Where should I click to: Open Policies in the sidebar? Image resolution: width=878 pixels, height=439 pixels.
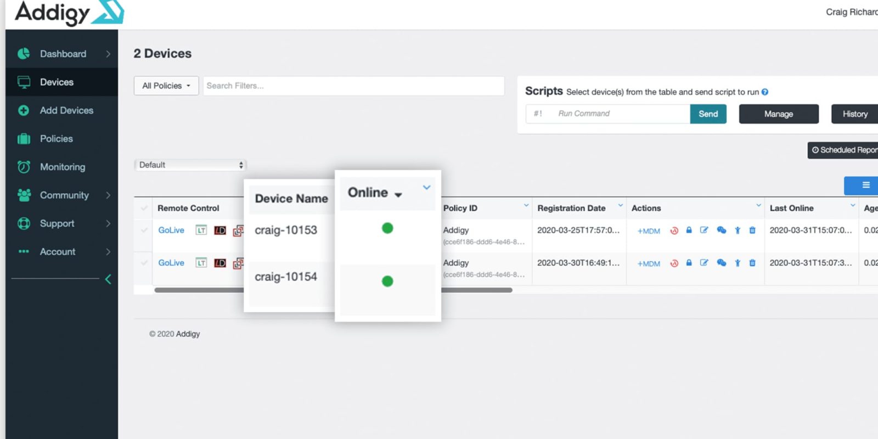(x=56, y=139)
